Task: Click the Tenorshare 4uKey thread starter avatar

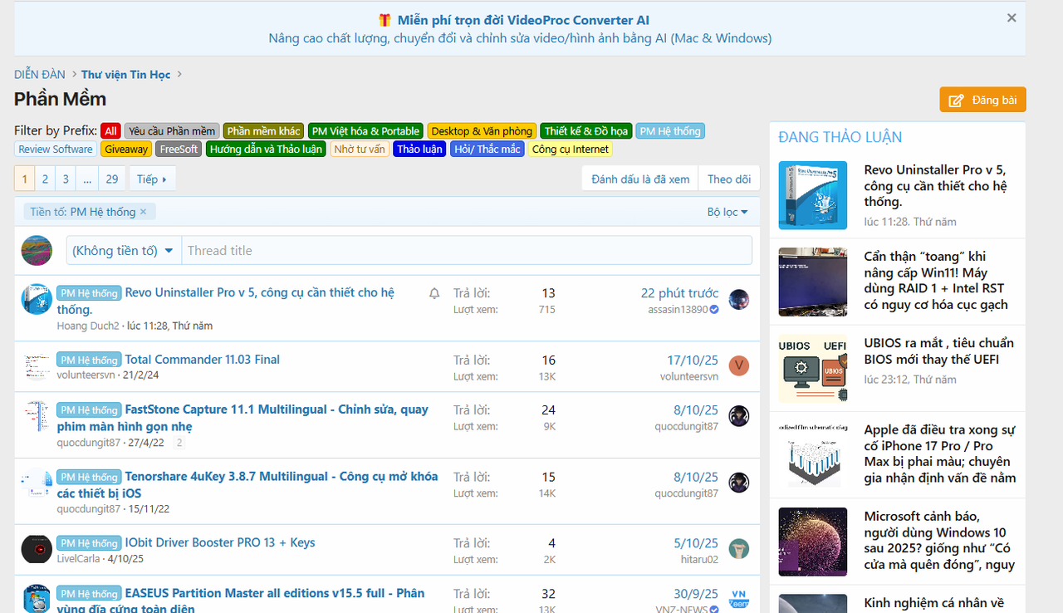Action: click(37, 483)
